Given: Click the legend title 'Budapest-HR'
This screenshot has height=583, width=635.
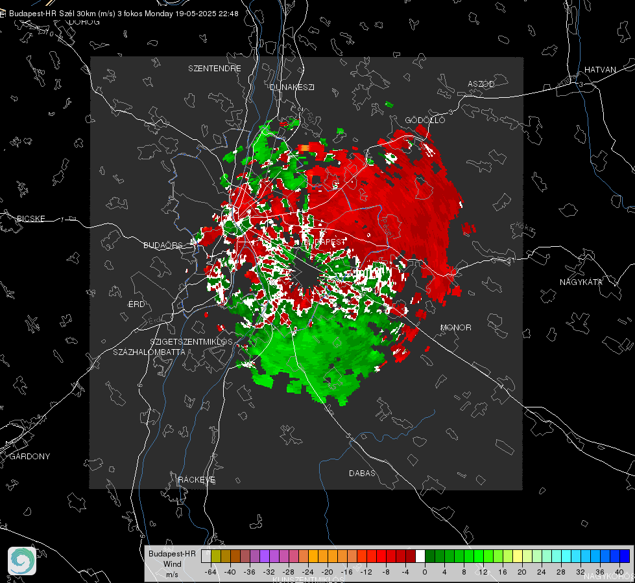Looking at the screenshot, I should pos(172,553).
